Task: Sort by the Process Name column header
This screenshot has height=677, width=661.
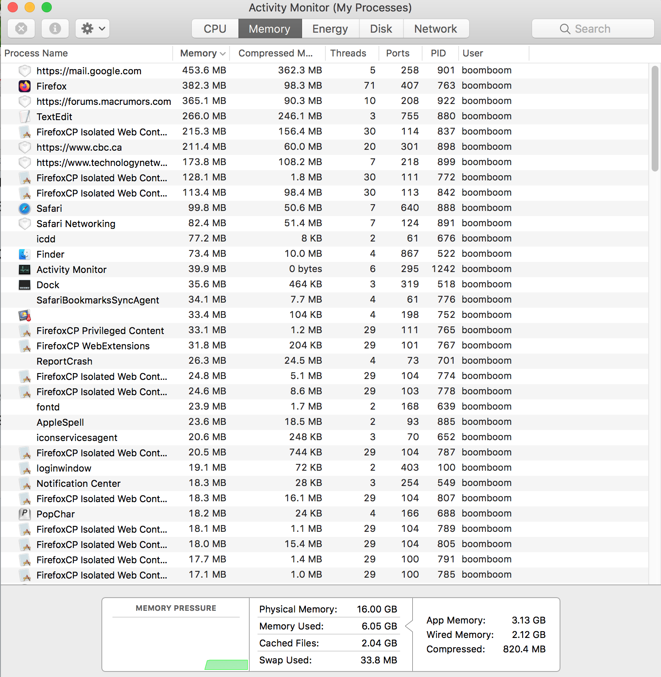Action: tap(87, 53)
